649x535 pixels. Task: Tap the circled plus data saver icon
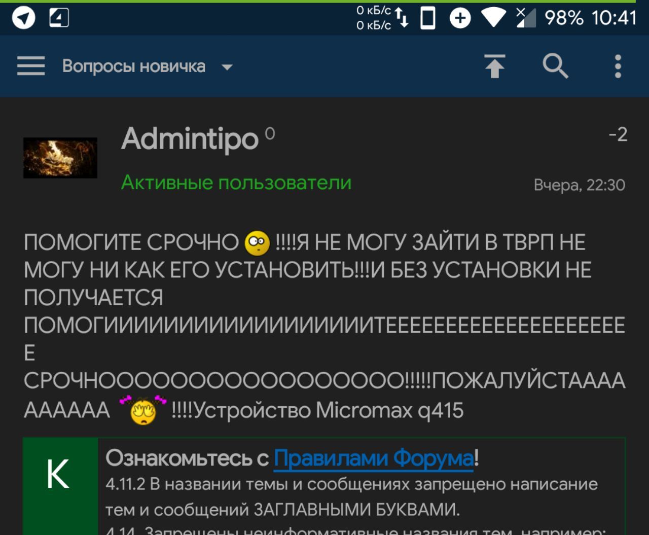click(460, 19)
